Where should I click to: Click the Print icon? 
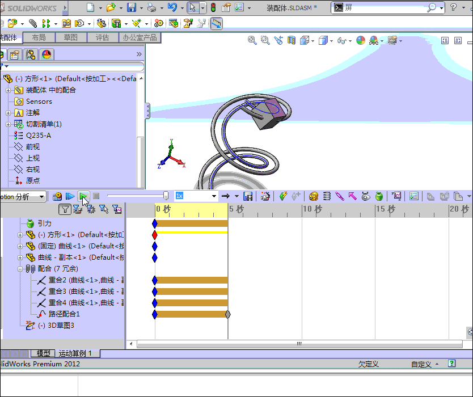click(151, 7)
